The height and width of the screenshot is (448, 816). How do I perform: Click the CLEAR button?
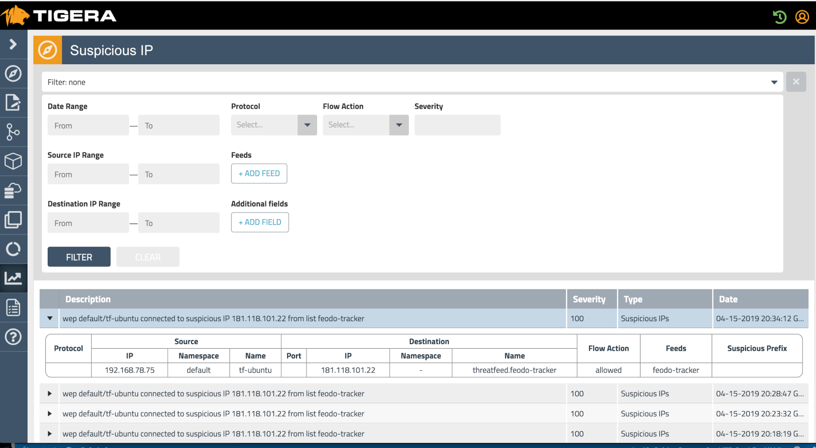148,257
